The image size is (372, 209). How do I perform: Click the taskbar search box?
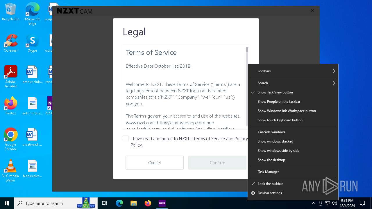pos(56,203)
